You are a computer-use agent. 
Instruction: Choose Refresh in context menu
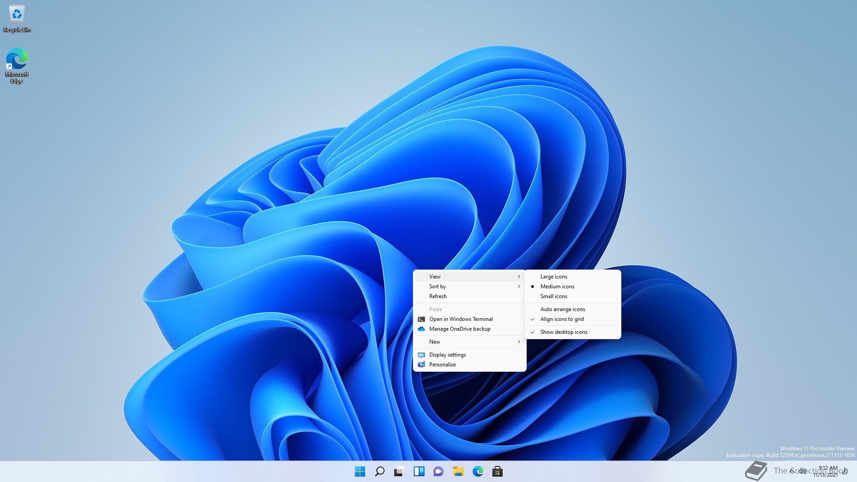(x=470, y=296)
